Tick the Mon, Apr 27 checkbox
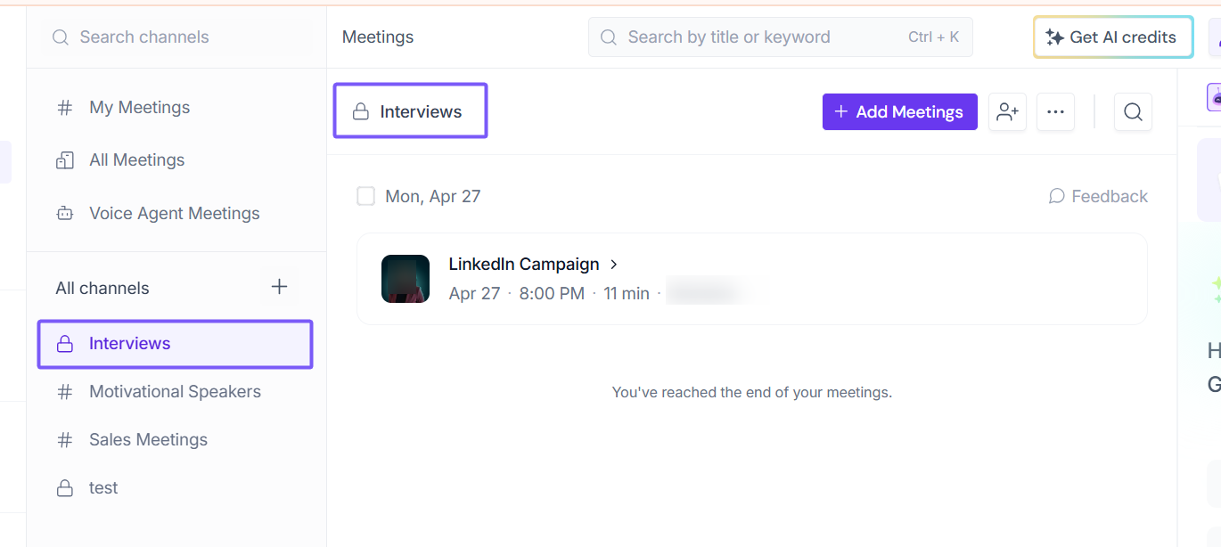1221x547 pixels. pos(365,196)
